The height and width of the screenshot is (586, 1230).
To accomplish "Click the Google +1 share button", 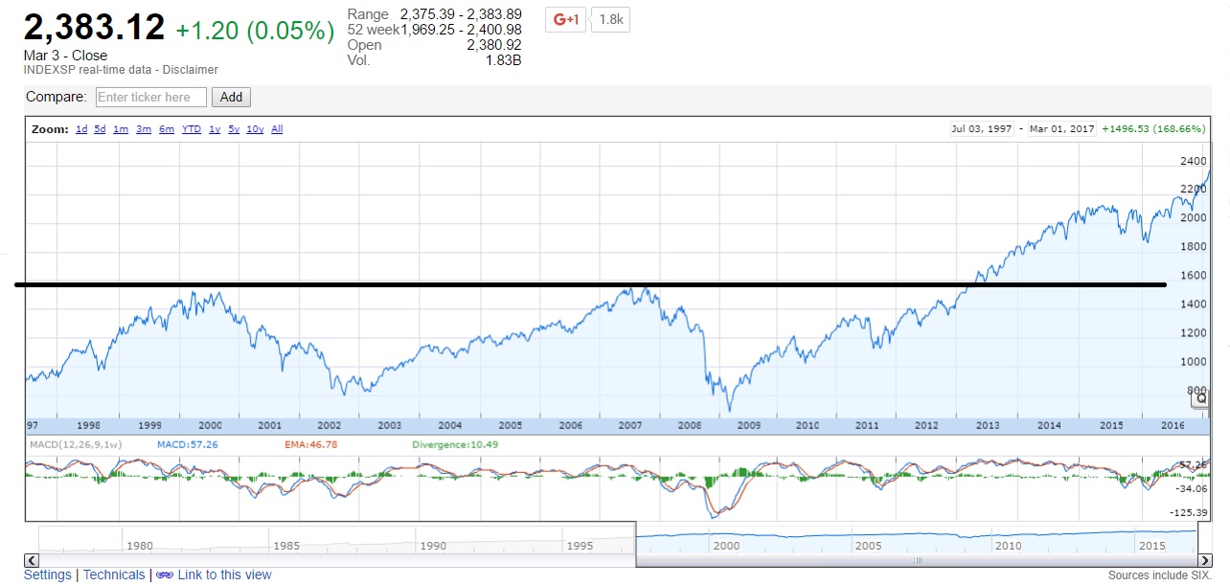I will pyautogui.click(x=565, y=19).
